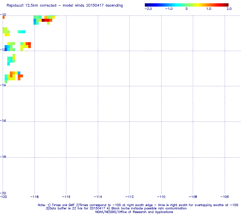
Task: Click the '-112' longitude axis label
Action: click(129, 197)
